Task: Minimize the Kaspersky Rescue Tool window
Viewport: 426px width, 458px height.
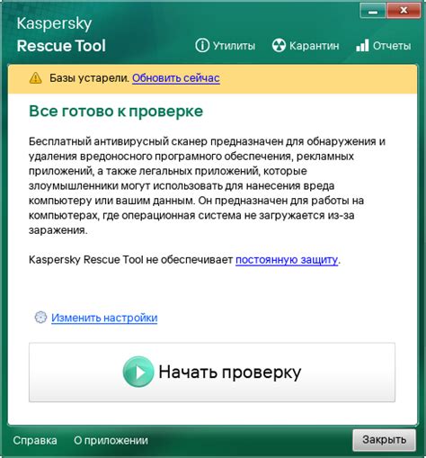Action: coord(373,11)
